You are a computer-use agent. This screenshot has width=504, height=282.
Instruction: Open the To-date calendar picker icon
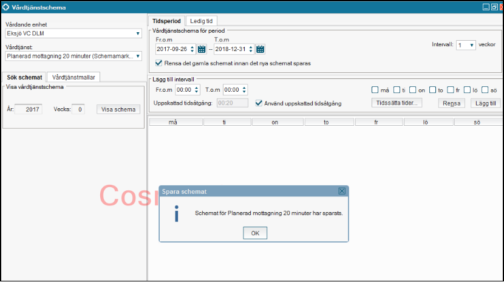(261, 49)
